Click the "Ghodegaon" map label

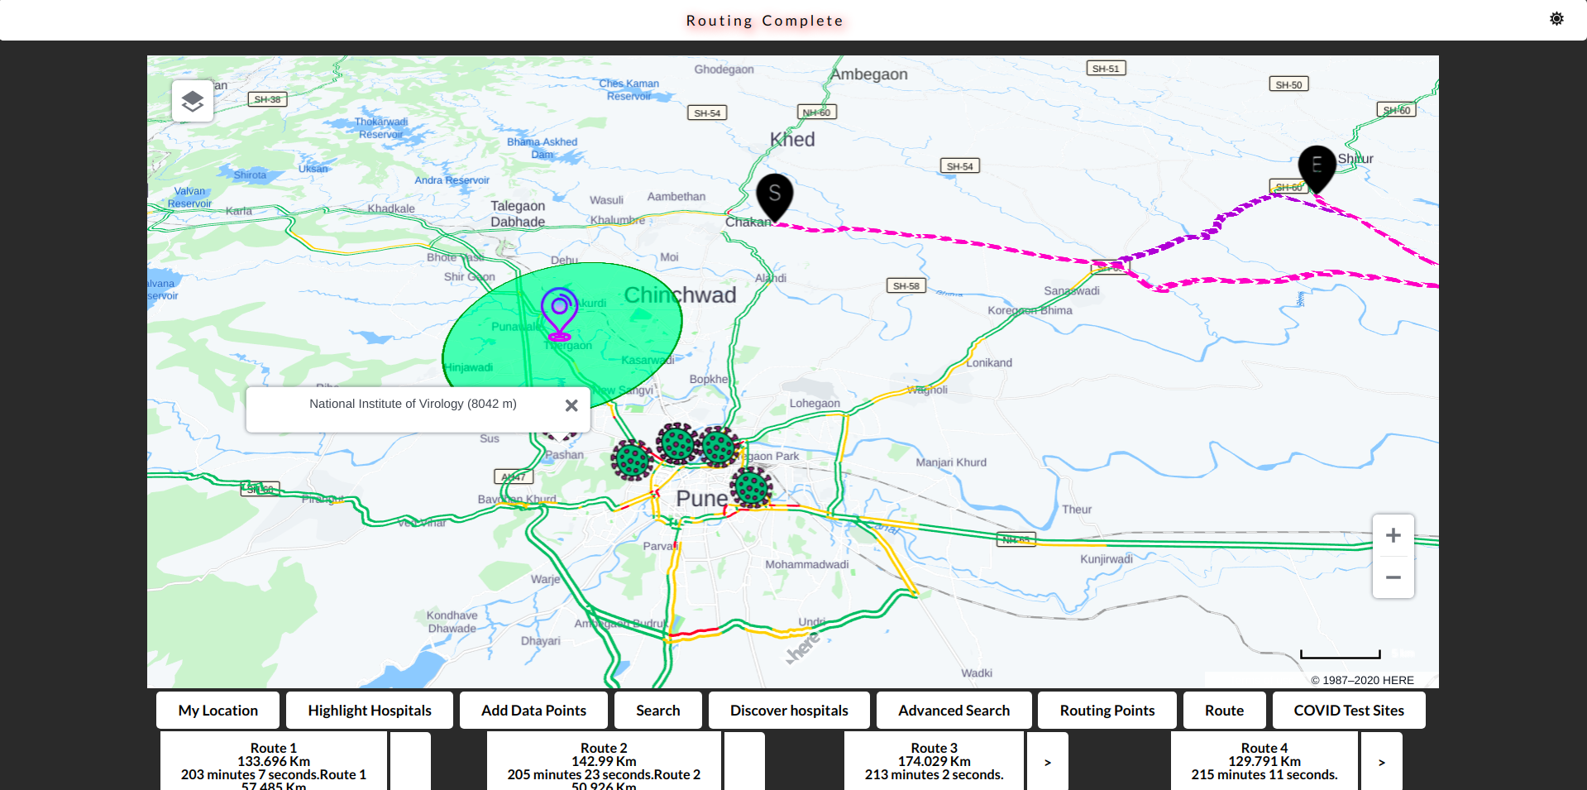(x=724, y=69)
